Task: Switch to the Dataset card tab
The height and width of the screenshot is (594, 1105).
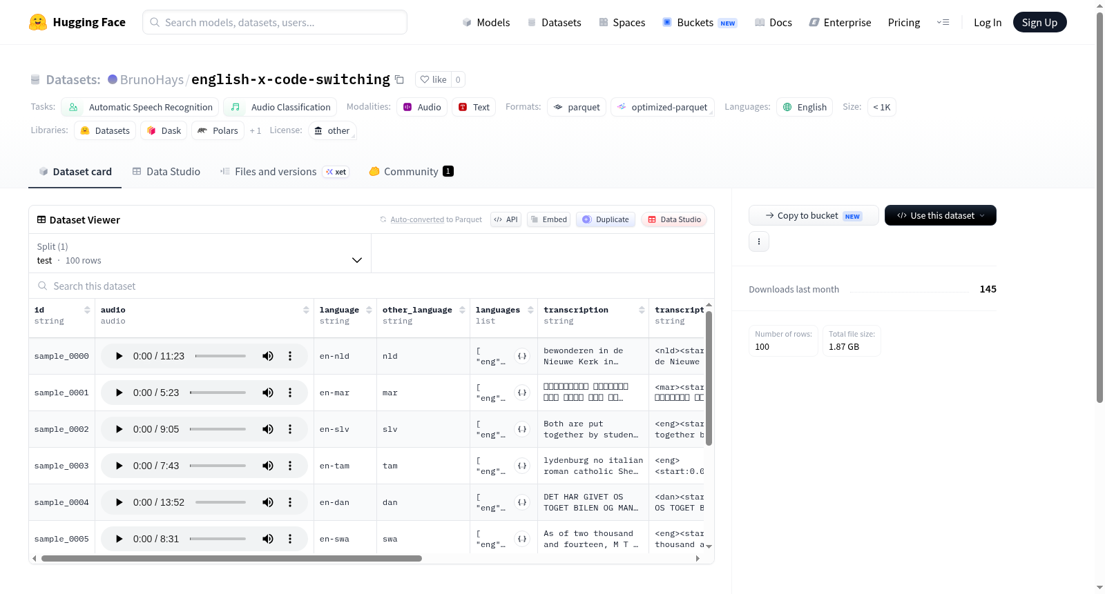Action: tap(75, 172)
